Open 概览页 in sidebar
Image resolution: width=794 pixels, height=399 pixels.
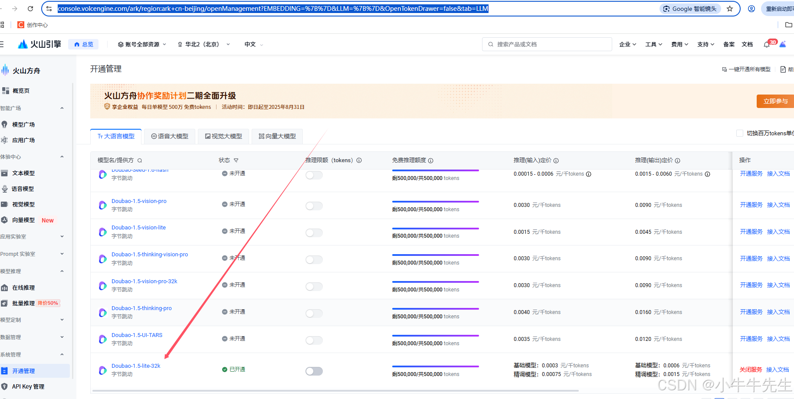[x=21, y=91]
